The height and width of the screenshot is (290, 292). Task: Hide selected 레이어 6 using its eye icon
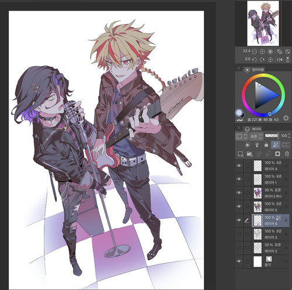(x=239, y=220)
